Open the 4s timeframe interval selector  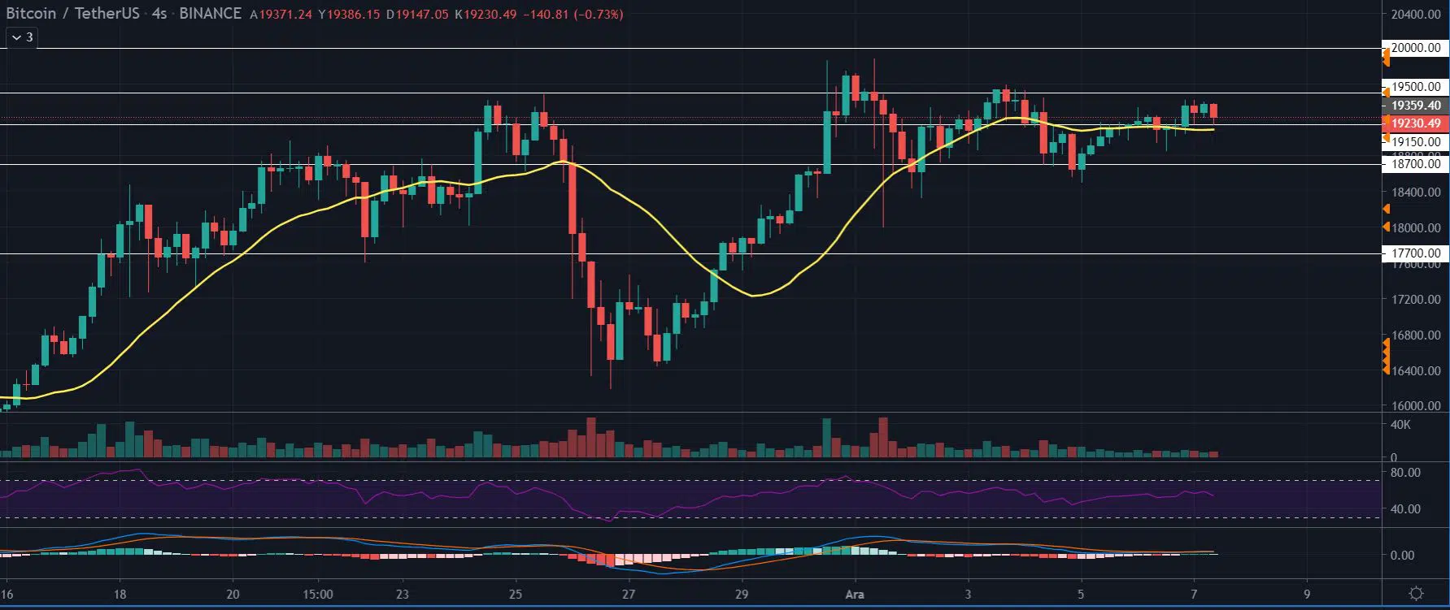[159, 14]
